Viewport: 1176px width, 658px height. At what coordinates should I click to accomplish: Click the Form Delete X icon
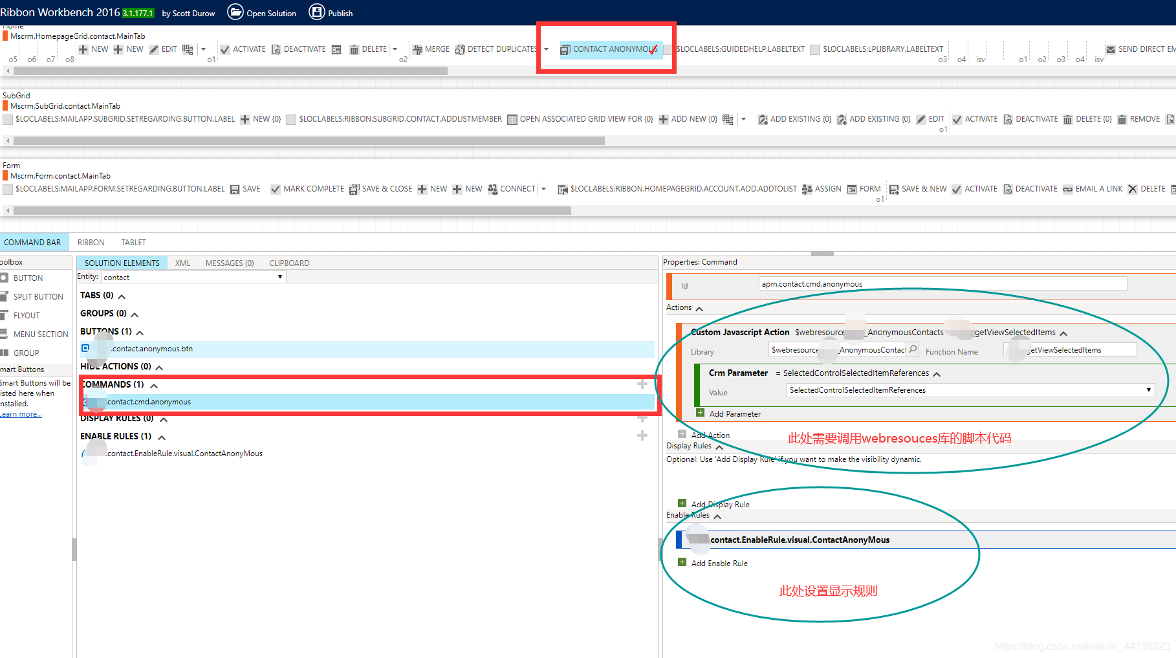(x=1133, y=190)
